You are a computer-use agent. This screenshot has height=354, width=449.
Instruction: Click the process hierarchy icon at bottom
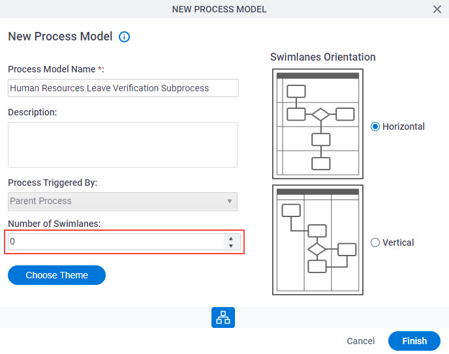click(223, 317)
